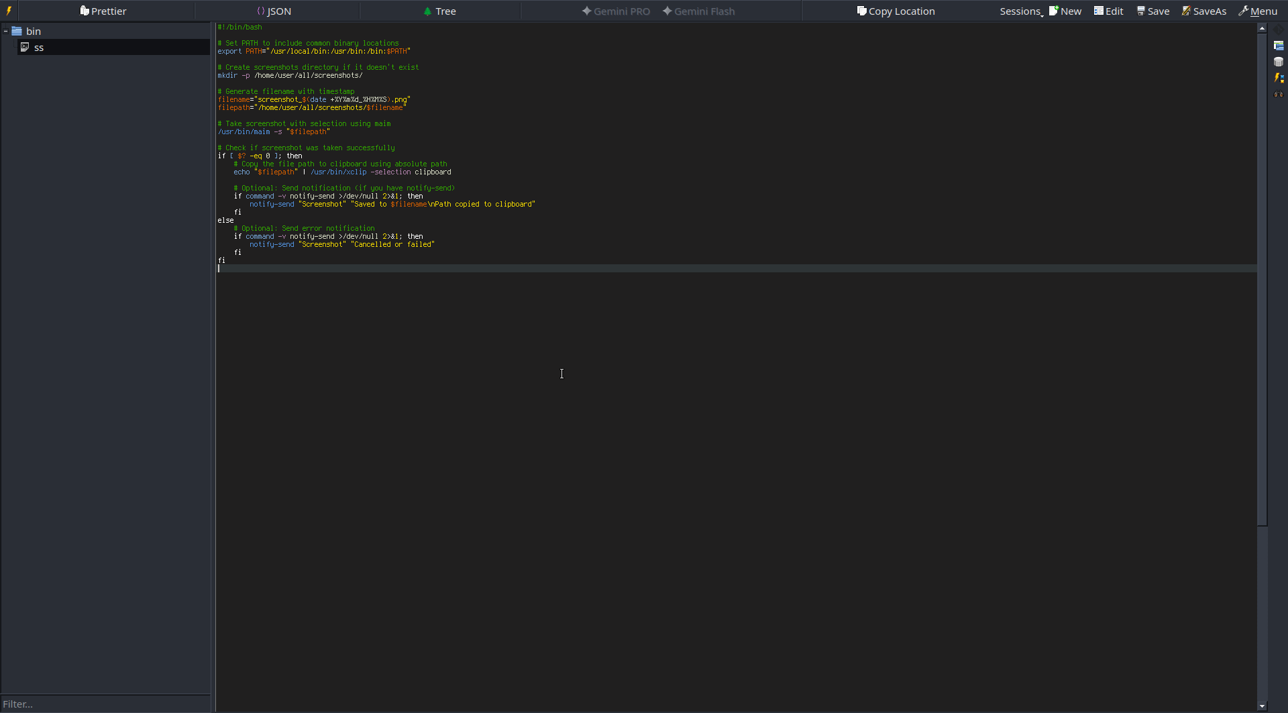Click the JSON toolbar button
The height and width of the screenshot is (713, 1288).
(x=274, y=11)
